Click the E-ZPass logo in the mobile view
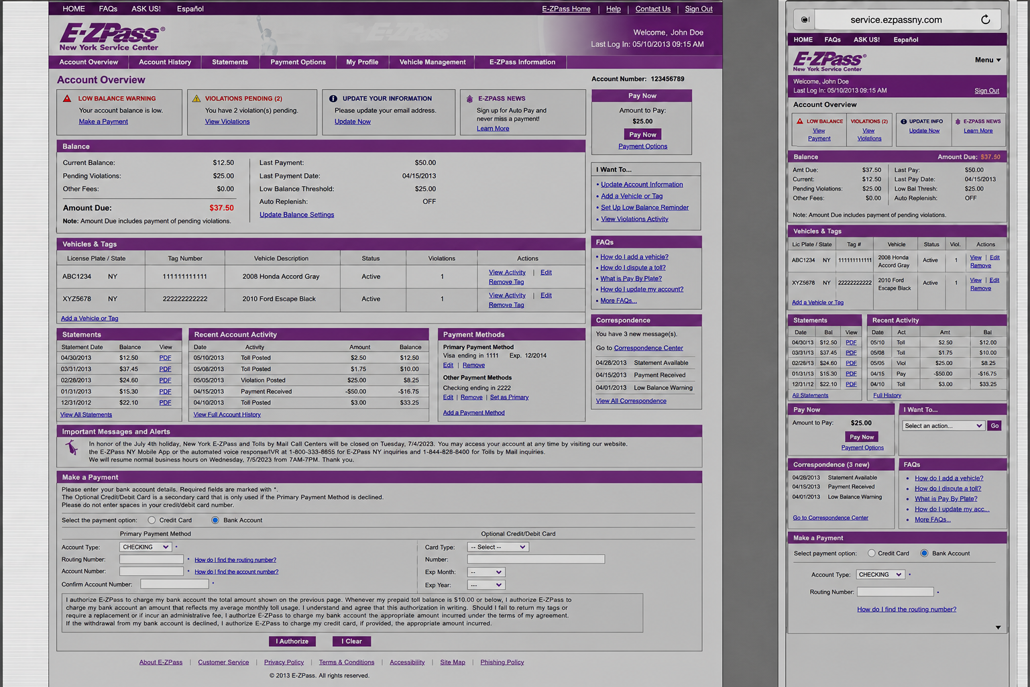1030x687 pixels. coord(829,62)
